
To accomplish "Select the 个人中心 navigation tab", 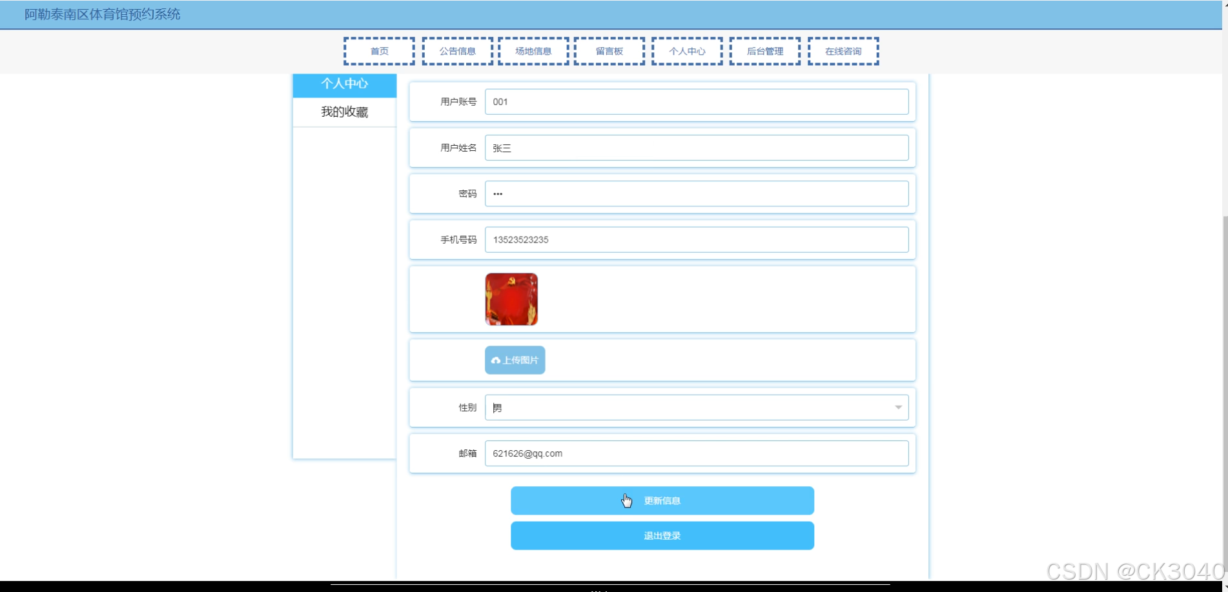I will (686, 51).
